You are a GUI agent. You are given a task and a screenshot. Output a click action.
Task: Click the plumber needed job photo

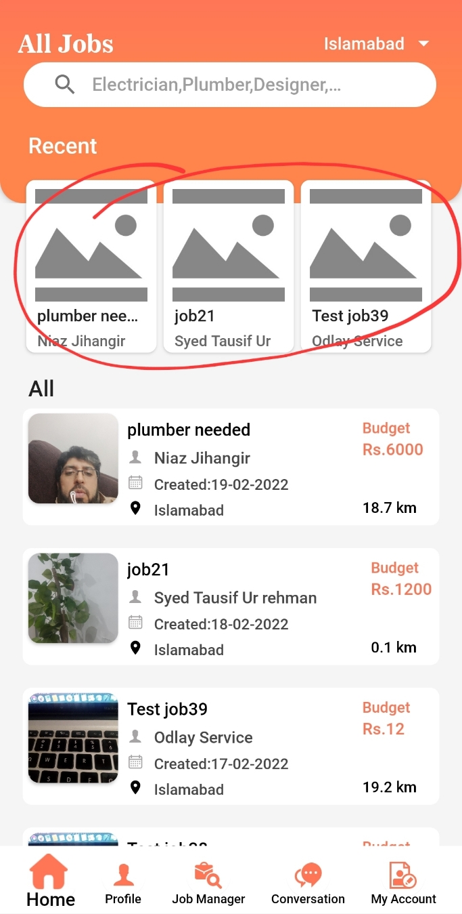(73, 458)
